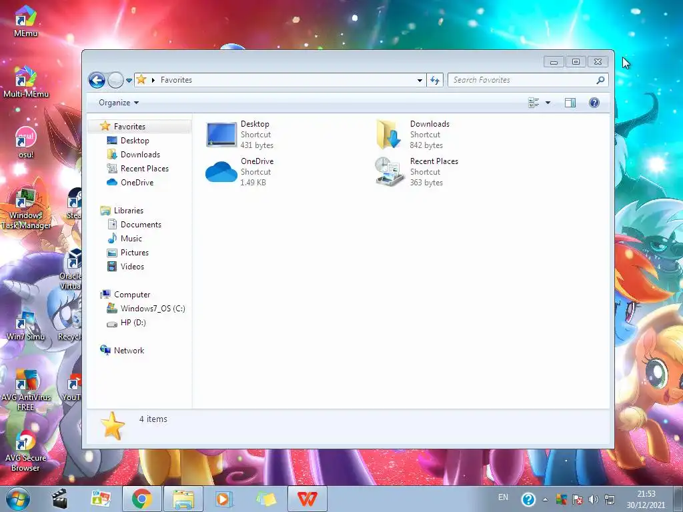Click the osu! desktop shortcut
683x512 pixels.
(26, 143)
